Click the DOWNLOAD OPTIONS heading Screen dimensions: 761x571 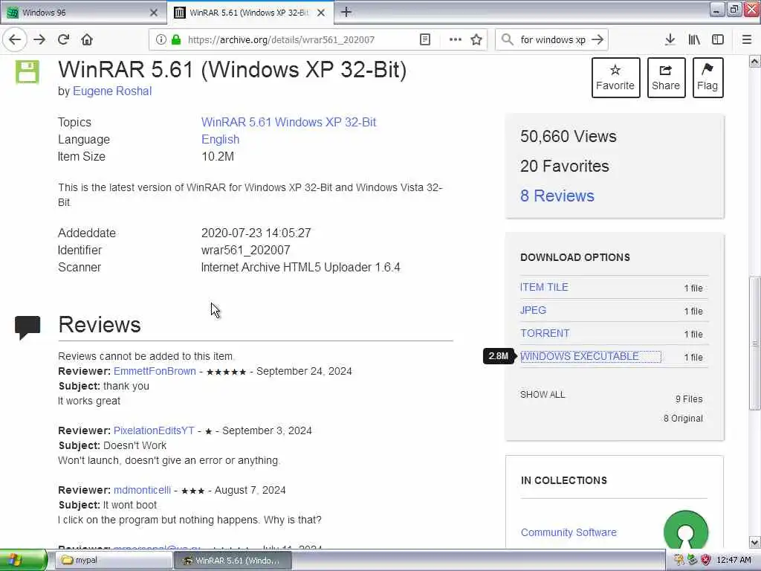pos(575,257)
